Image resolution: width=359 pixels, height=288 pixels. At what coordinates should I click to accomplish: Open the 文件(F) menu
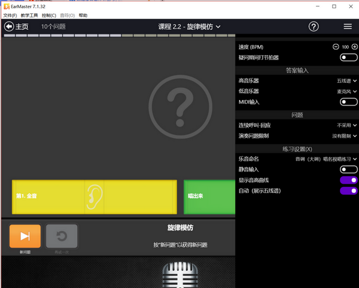pos(10,16)
